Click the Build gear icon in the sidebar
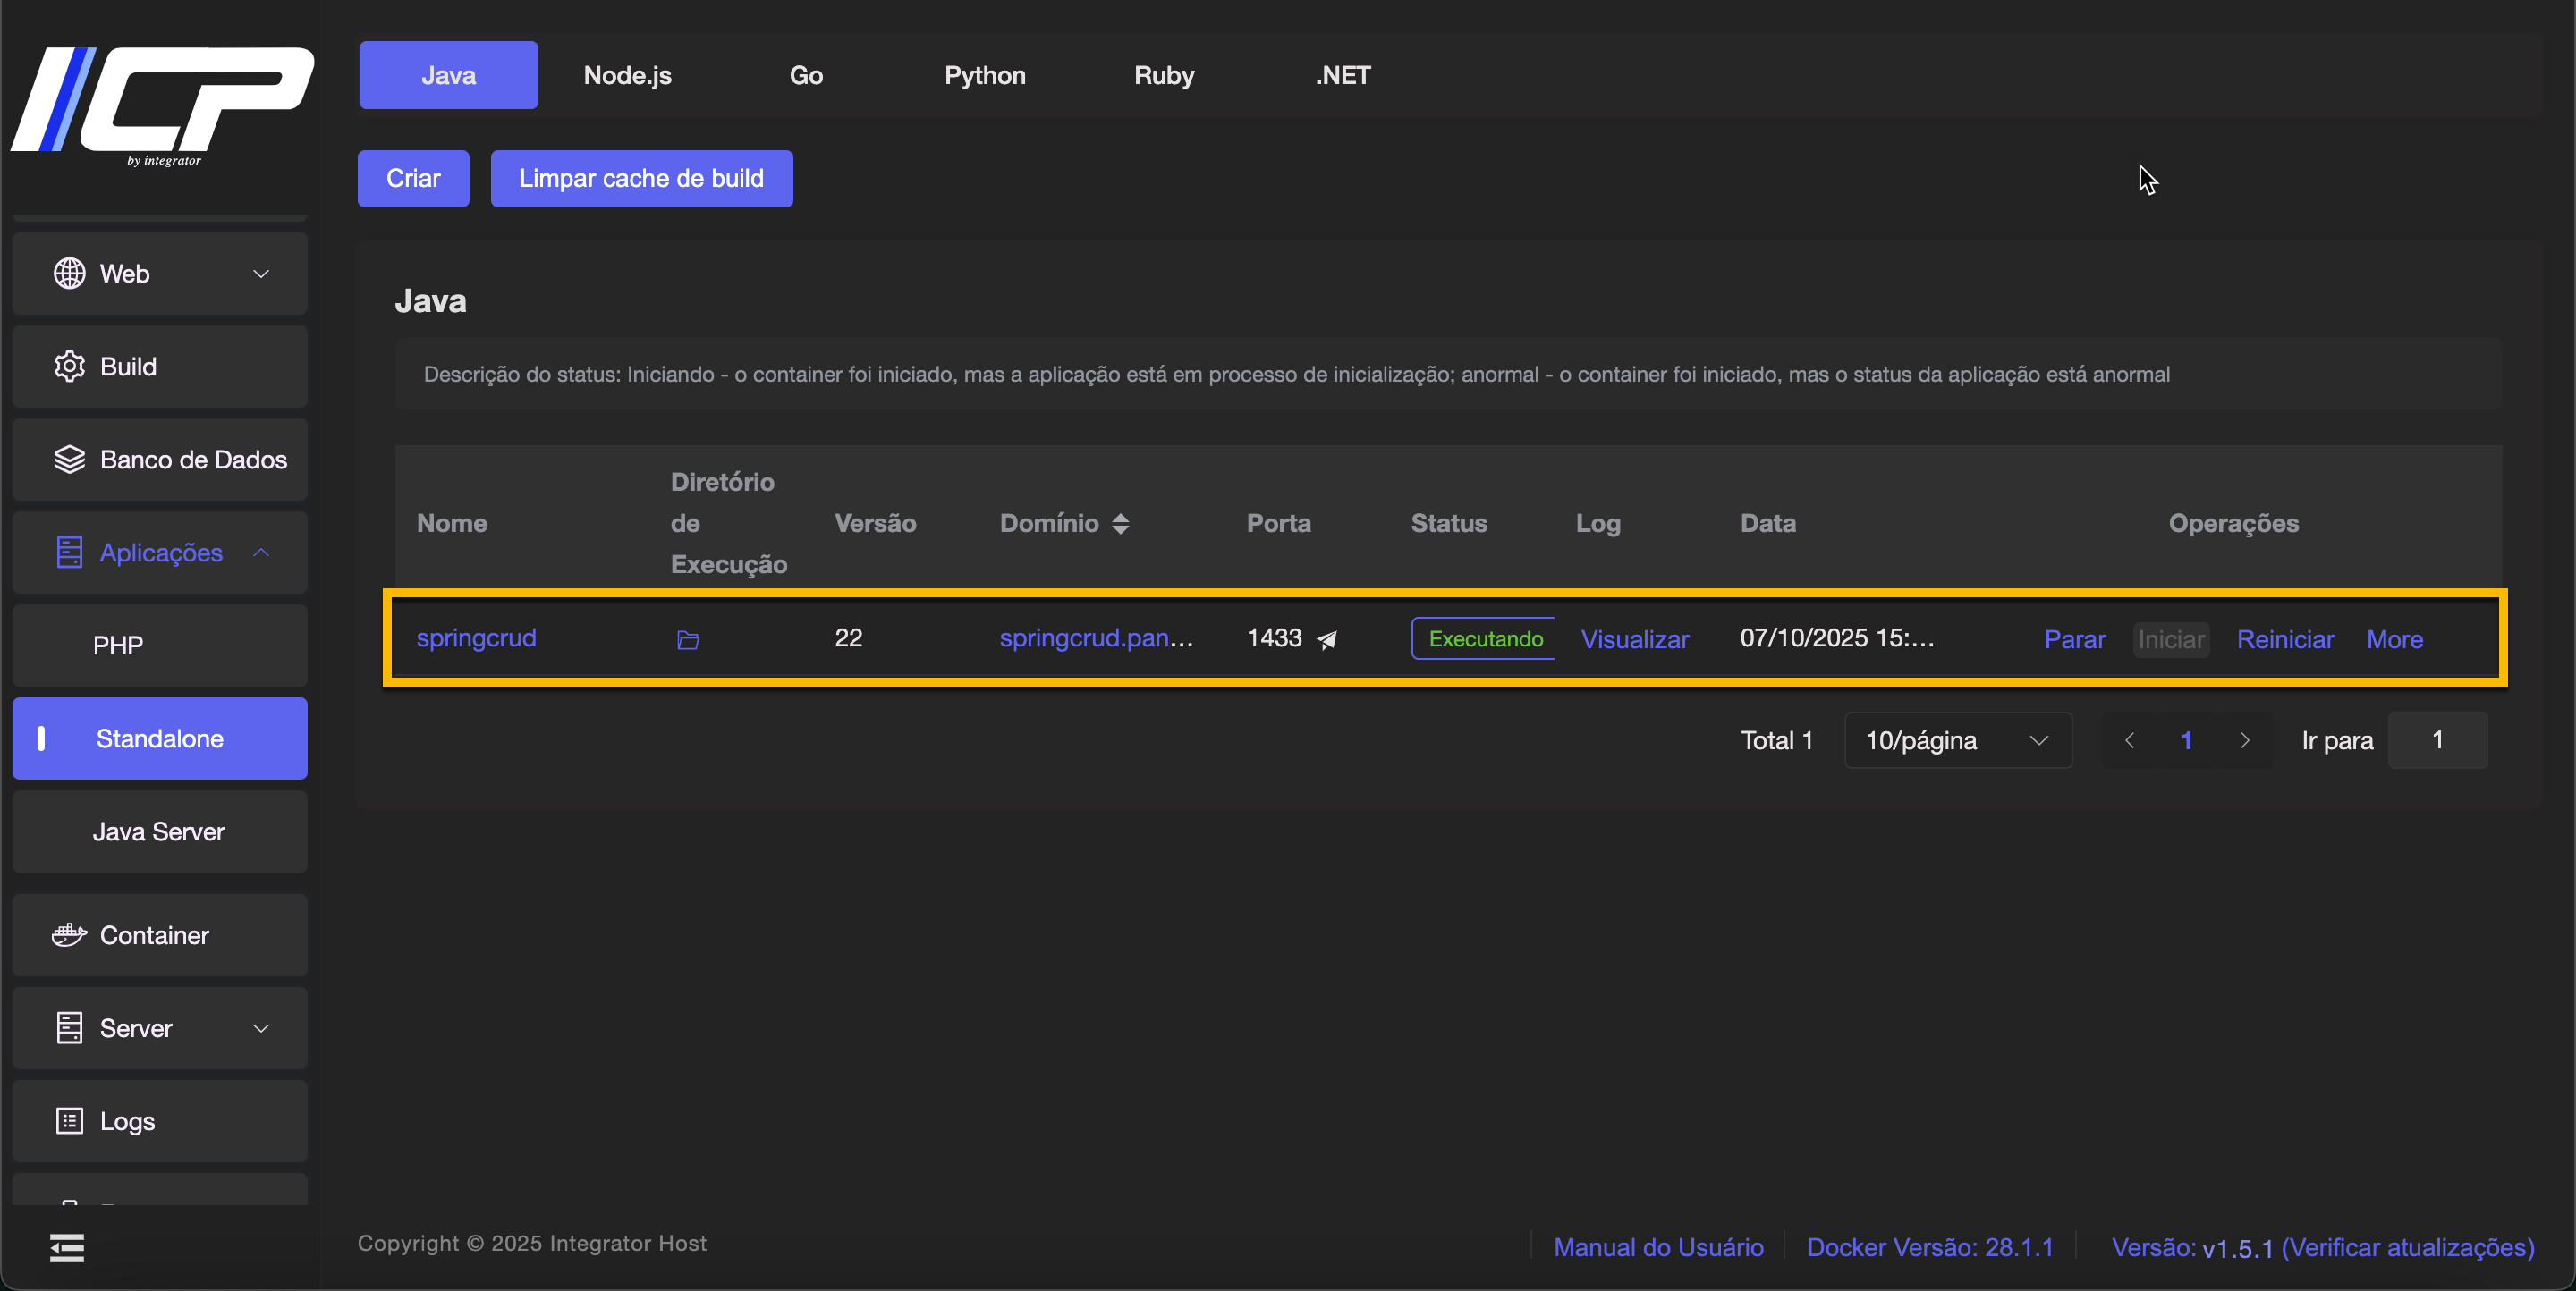The height and width of the screenshot is (1291, 2576). coord(69,367)
